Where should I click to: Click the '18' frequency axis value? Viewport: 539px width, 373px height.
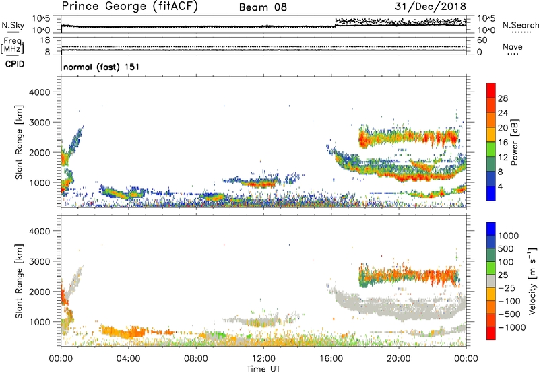pos(45,40)
